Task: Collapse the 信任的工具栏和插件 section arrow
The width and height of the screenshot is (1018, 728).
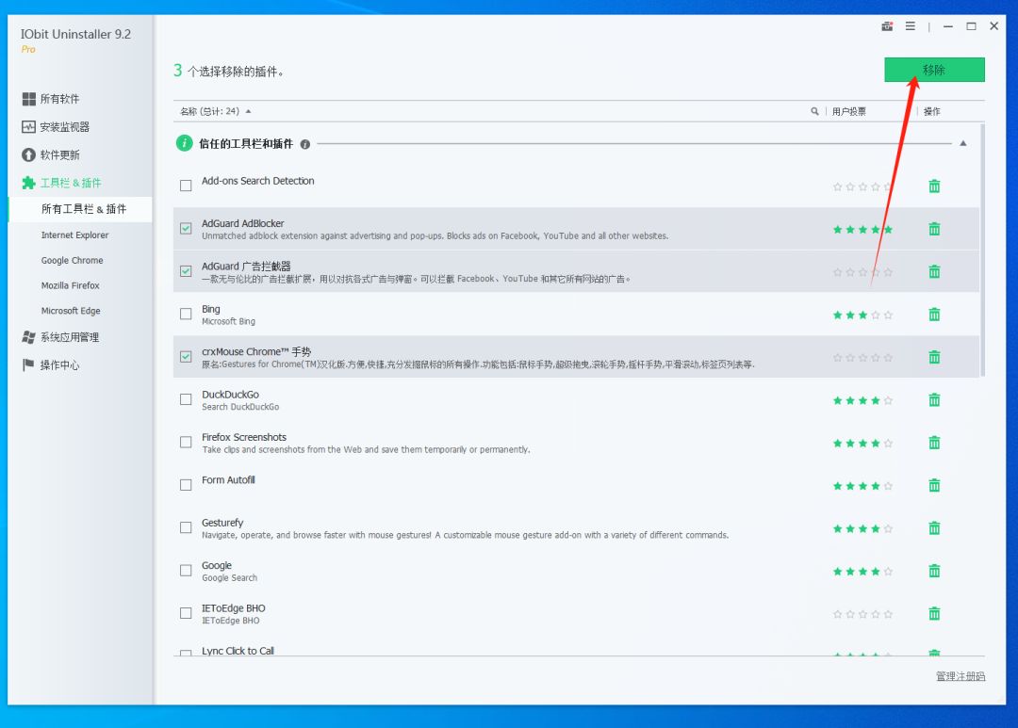Action: click(x=962, y=143)
